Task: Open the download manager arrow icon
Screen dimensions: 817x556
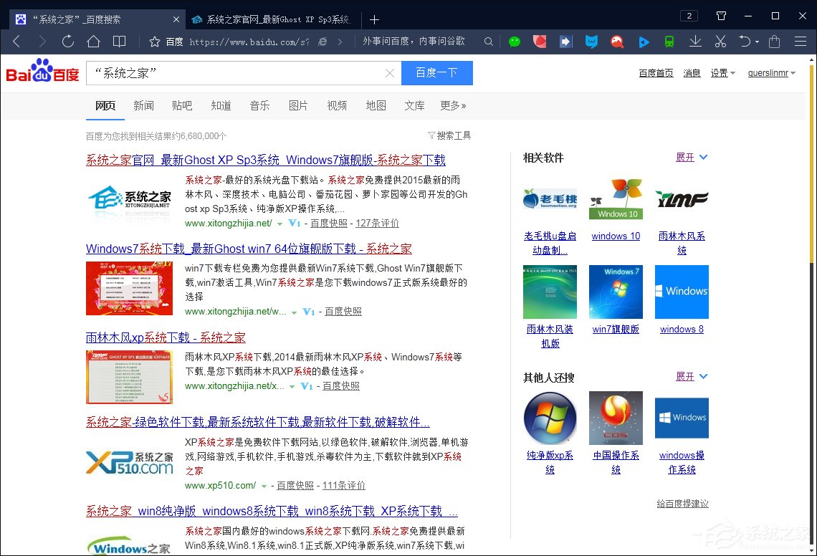Action: [694, 42]
